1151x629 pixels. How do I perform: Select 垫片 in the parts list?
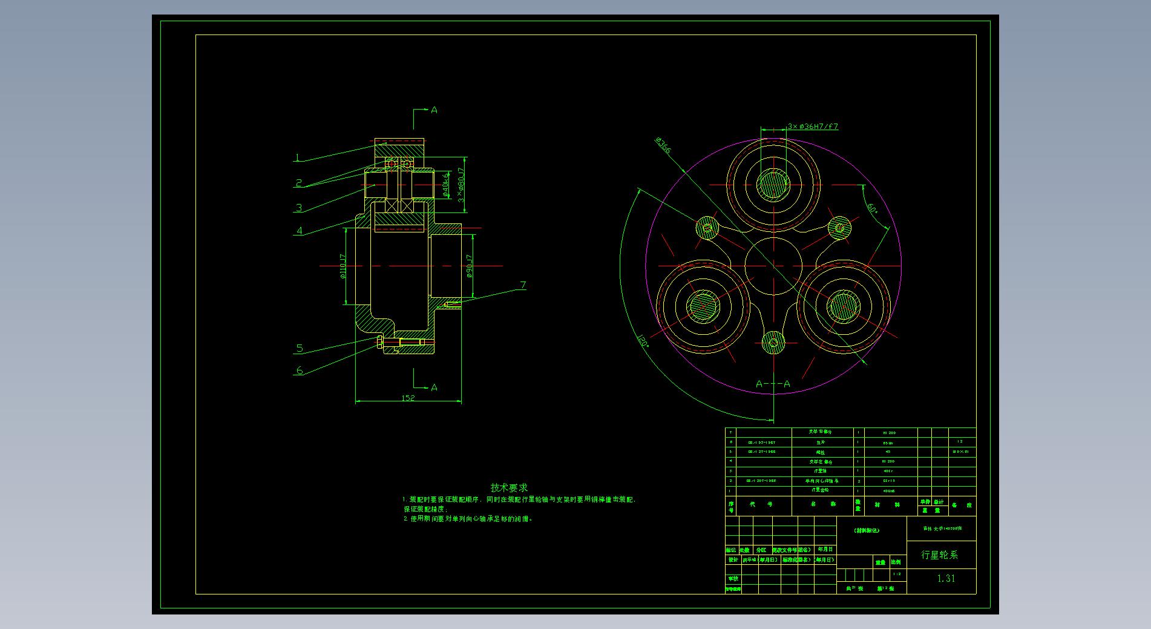coord(821,443)
